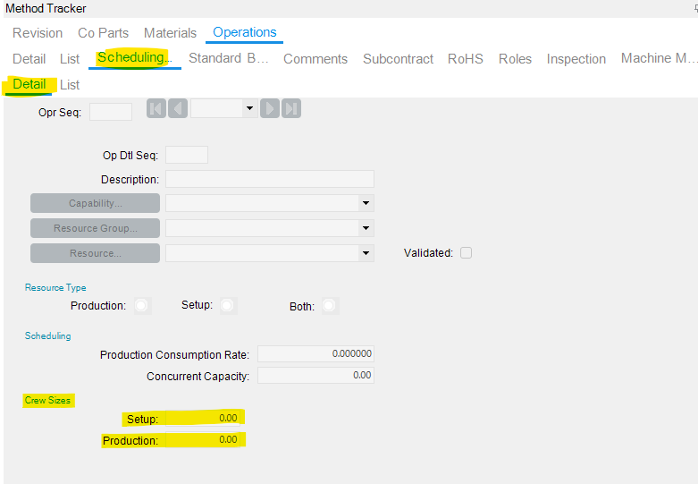
Task: Toggle the Validated checkbox
Action: coord(466,252)
